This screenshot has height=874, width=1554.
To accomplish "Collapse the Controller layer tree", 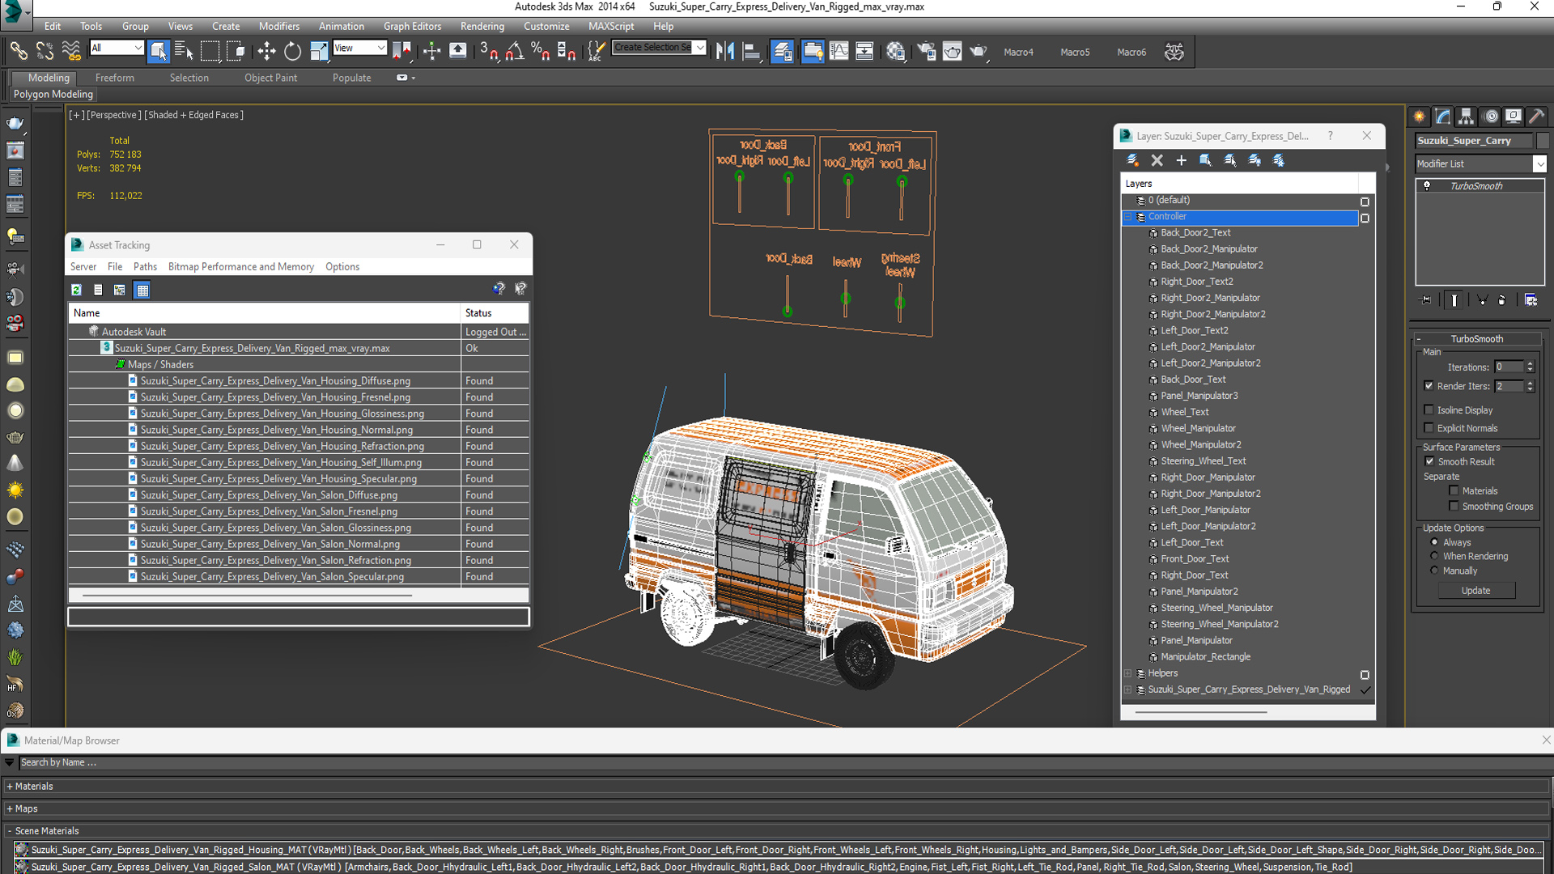I will pyautogui.click(x=1127, y=217).
